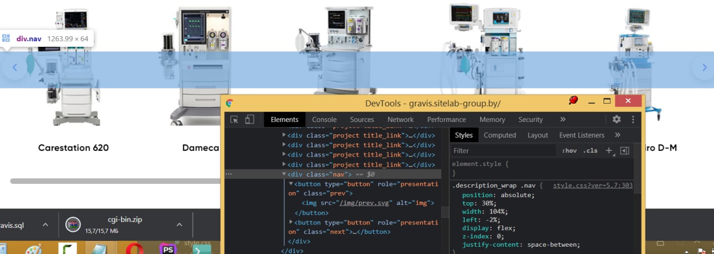
Task: Switch to the Elements tab
Action: pyautogui.click(x=284, y=119)
